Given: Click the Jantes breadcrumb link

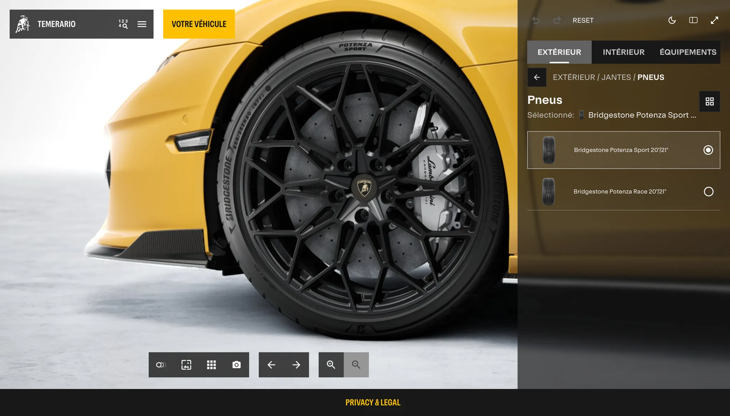Looking at the screenshot, I should click(616, 77).
